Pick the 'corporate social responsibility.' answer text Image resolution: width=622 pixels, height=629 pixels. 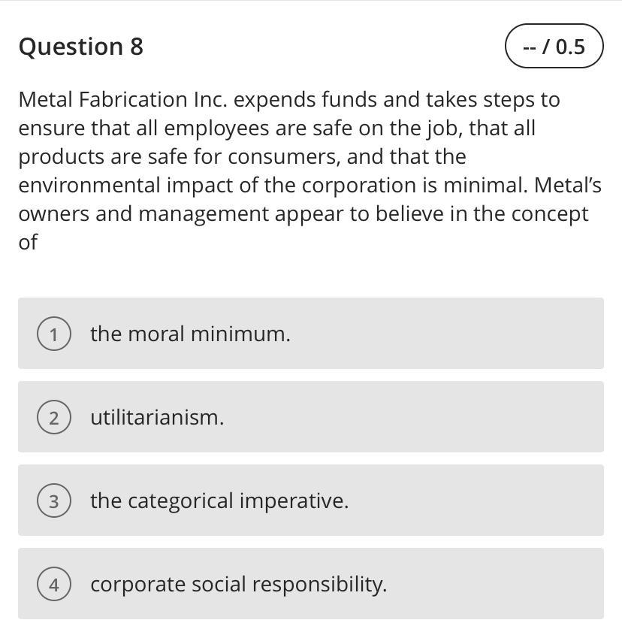pyautogui.click(x=239, y=585)
